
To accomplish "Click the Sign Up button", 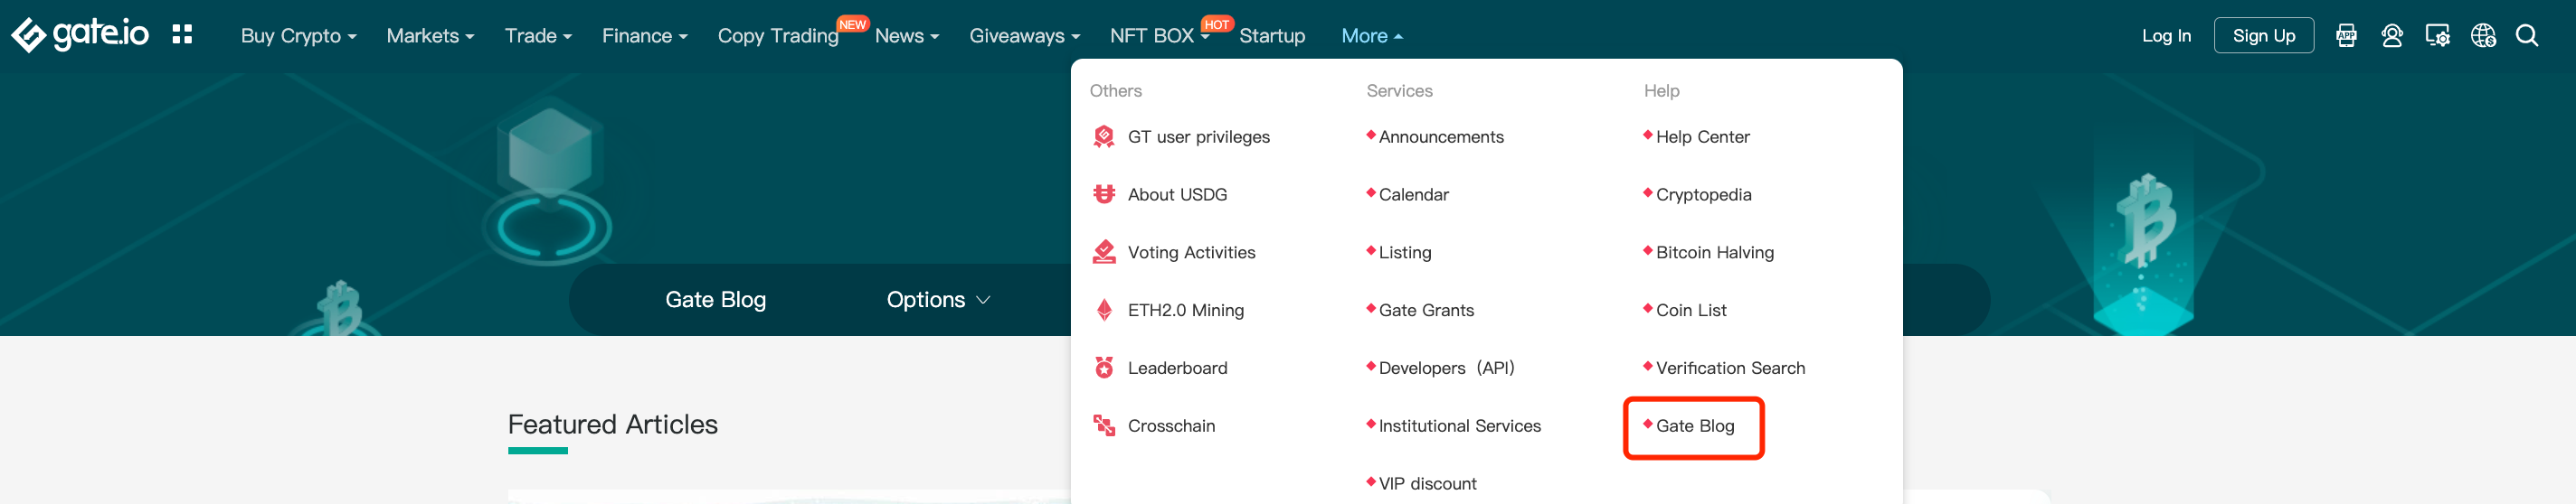I will pyautogui.click(x=2263, y=36).
